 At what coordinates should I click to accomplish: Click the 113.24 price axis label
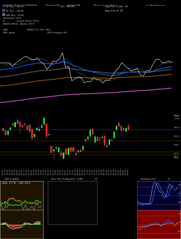(176, 118)
